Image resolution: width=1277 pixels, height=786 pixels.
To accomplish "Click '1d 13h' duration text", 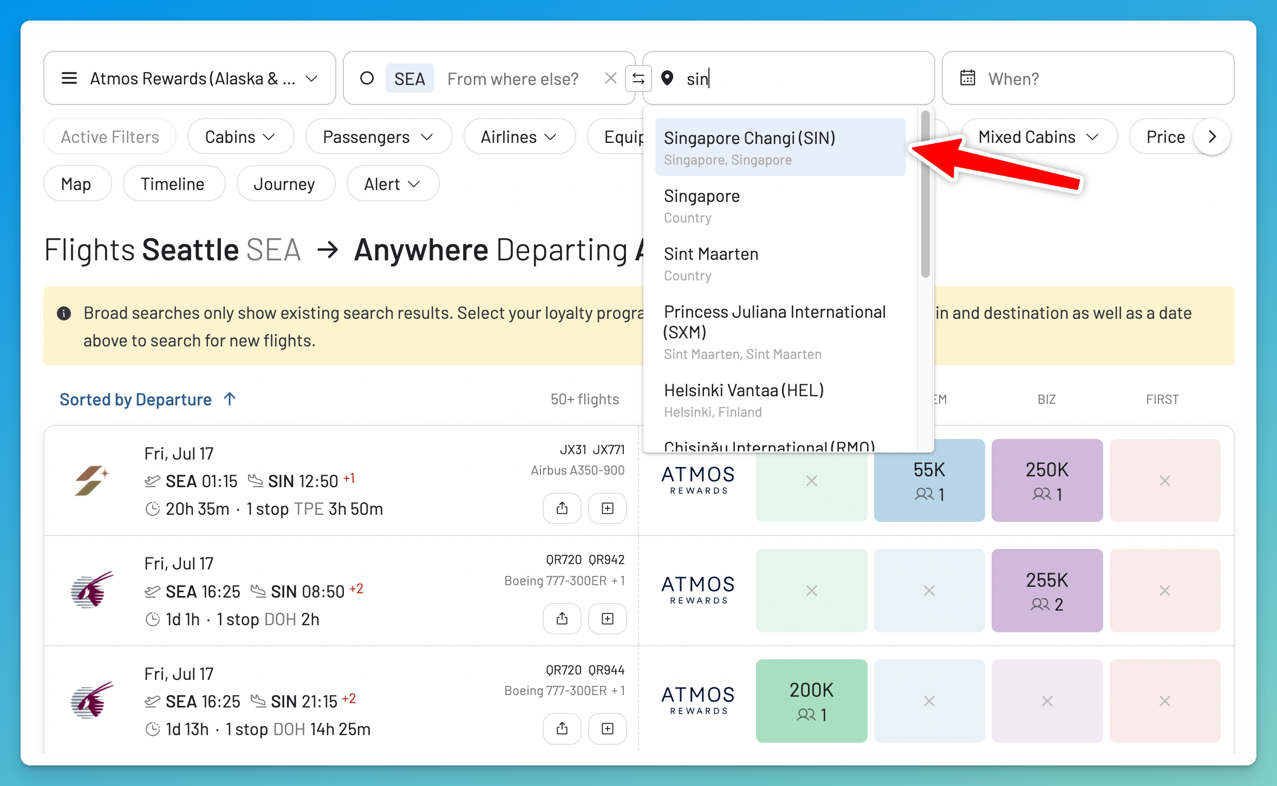I will 187,729.
